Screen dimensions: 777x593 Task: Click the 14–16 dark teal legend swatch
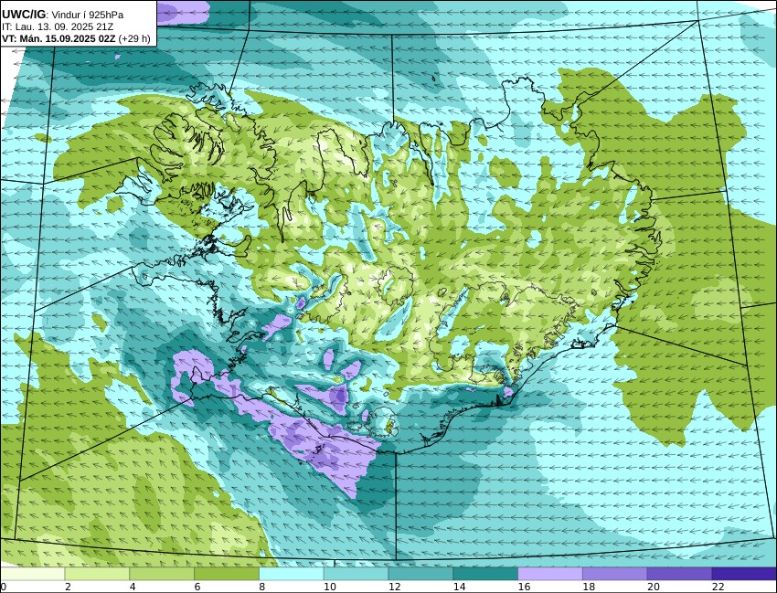pyautogui.click(x=485, y=574)
